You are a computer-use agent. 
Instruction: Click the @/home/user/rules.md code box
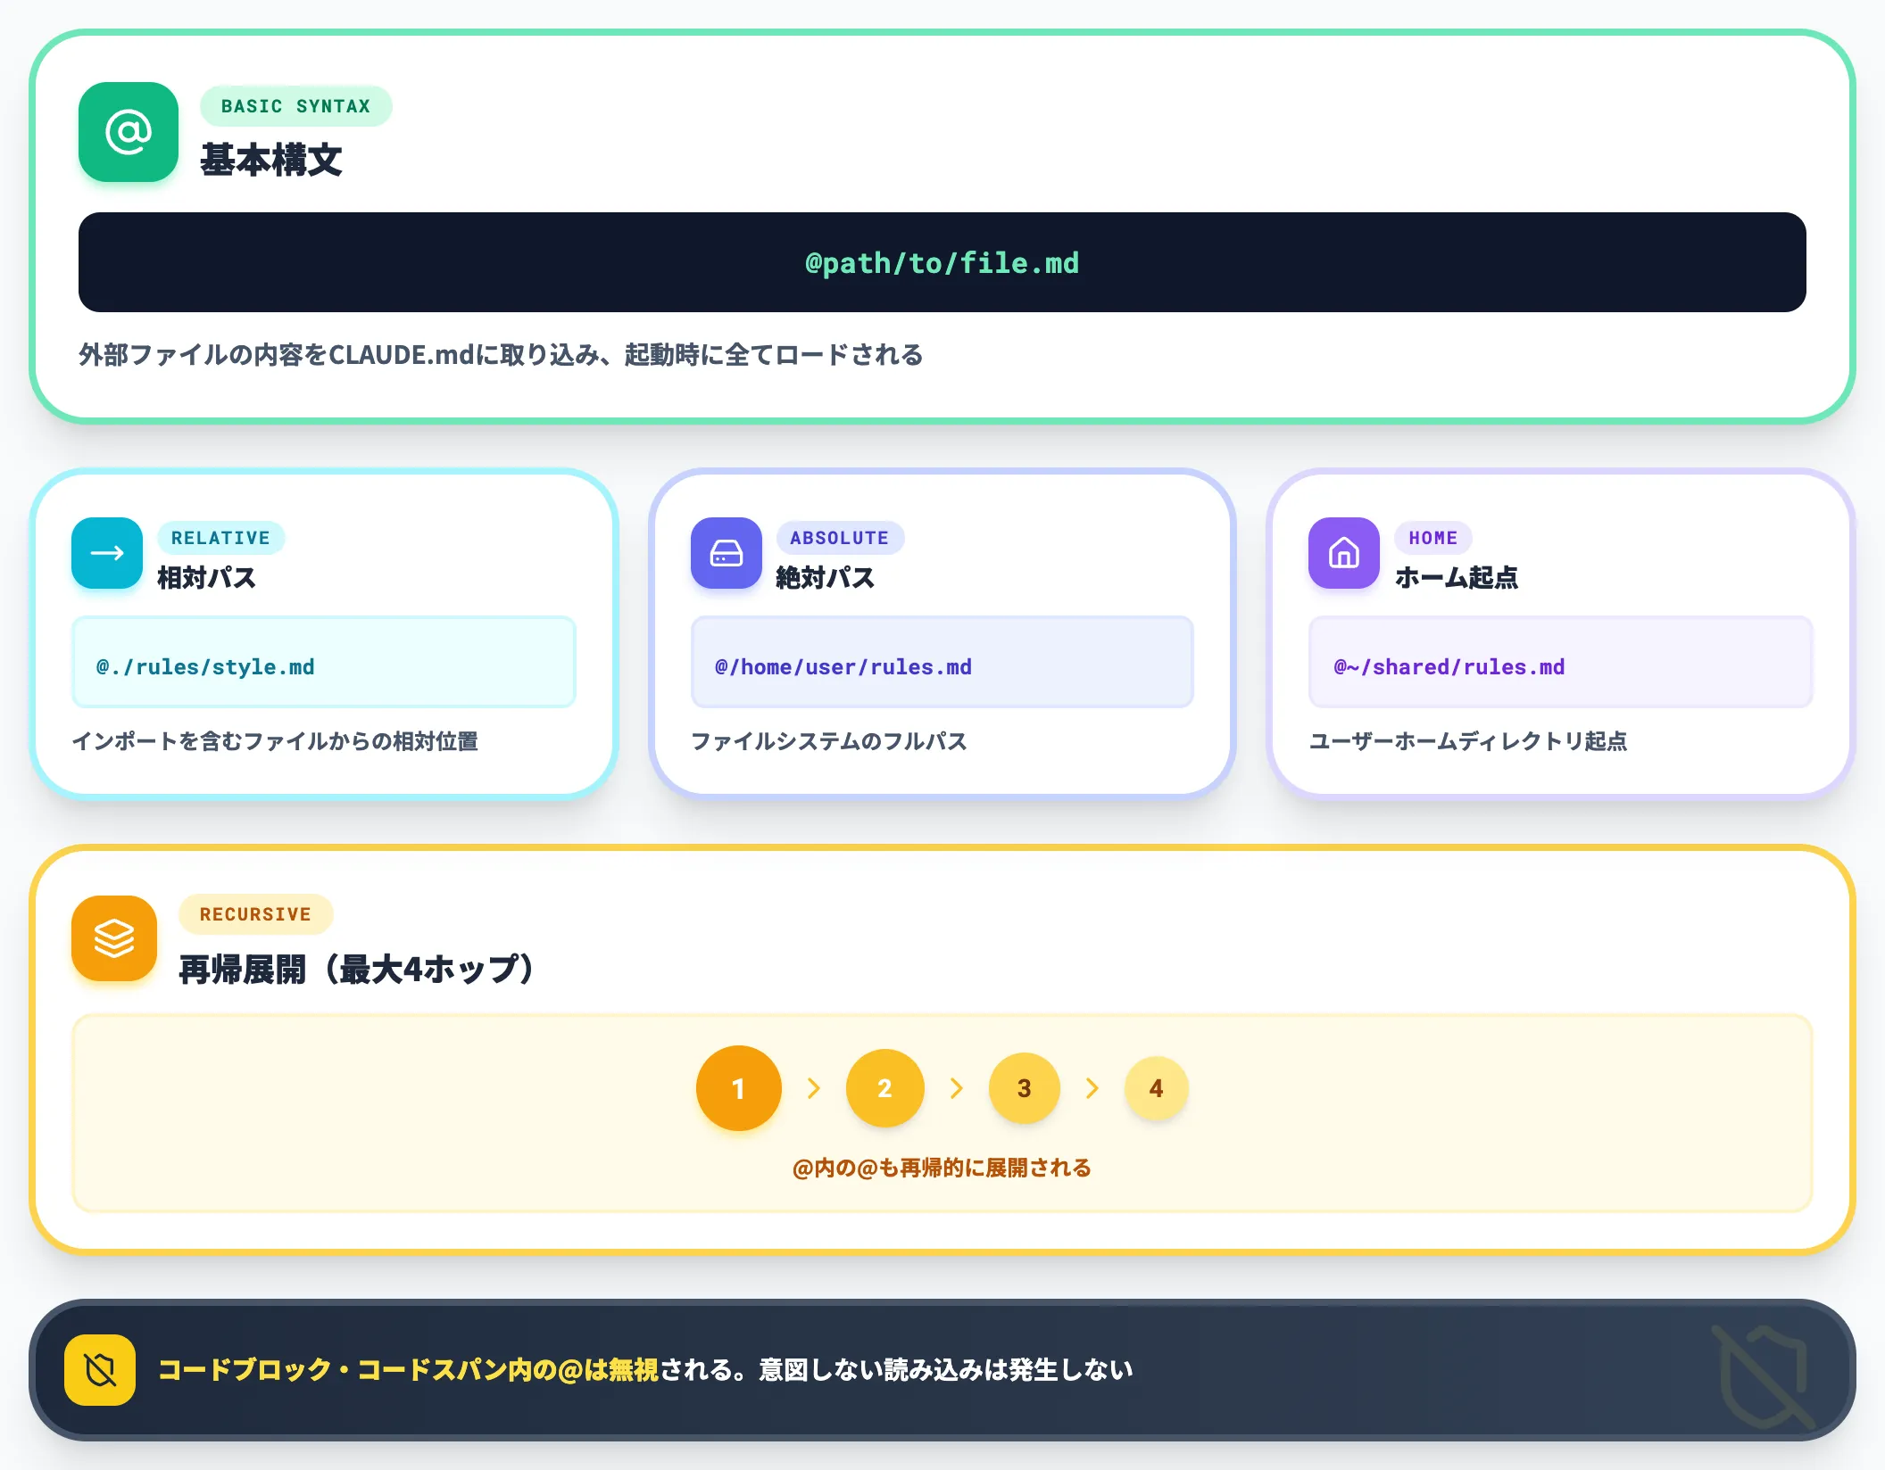pyautogui.click(x=942, y=662)
